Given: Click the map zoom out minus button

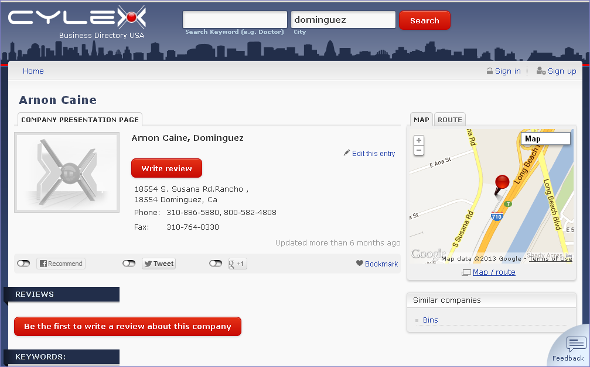Looking at the screenshot, I should [419, 151].
